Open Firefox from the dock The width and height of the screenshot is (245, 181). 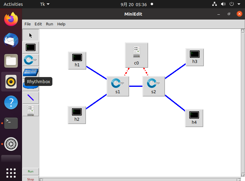[x=11, y=19]
